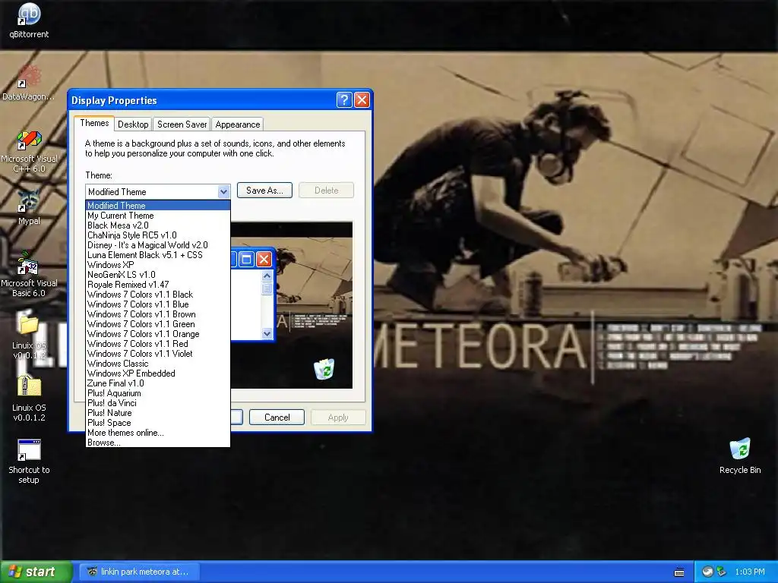Switch to the Themes tab
Image resolution: width=778 pixels, height=583 pixels.
coord(94,123)
